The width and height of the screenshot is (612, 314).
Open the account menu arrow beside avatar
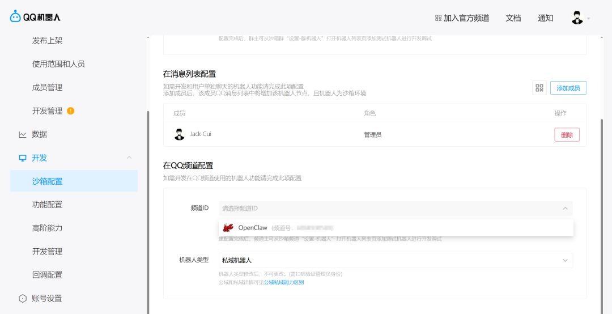click(589, 18)
